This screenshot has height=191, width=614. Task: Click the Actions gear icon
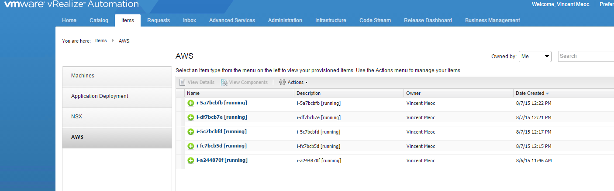click(x=282, y=82)
